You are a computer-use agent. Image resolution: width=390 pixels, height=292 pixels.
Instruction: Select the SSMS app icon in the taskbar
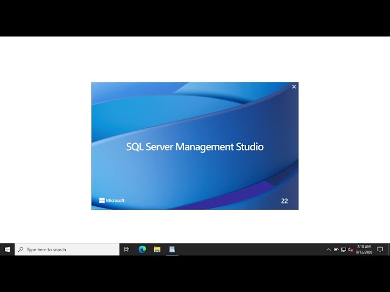(172, 249)
